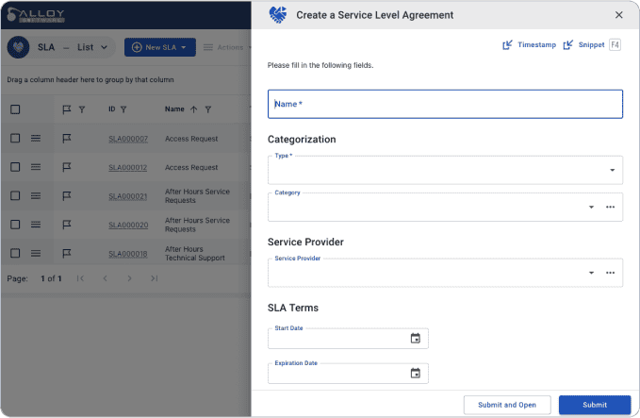This screenshot has height=418, width=640.
Task: Select the checkbox for SLA000020
Action: (15, 225)
